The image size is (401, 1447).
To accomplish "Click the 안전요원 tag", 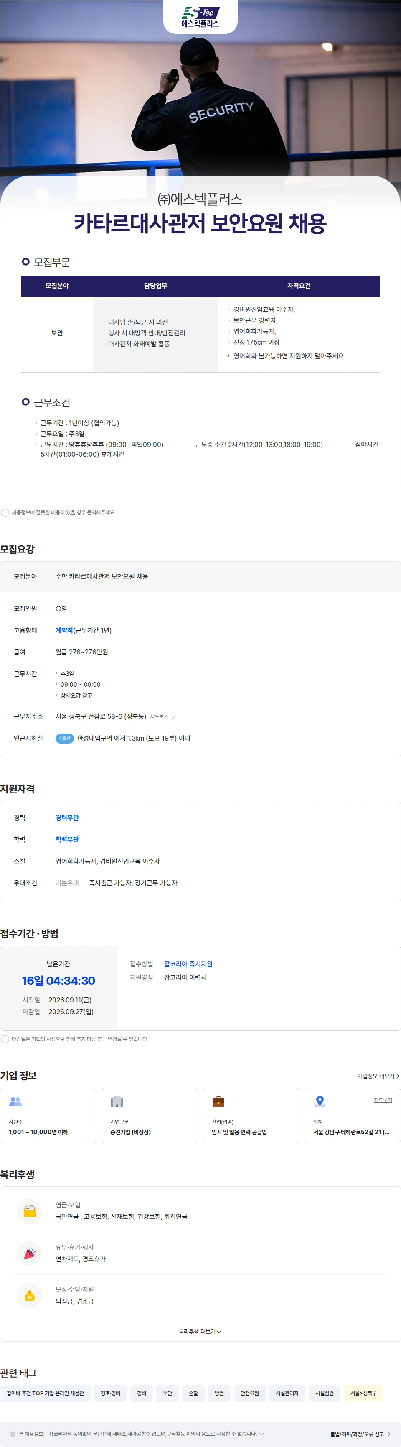I will click(x=249, y=1393).
